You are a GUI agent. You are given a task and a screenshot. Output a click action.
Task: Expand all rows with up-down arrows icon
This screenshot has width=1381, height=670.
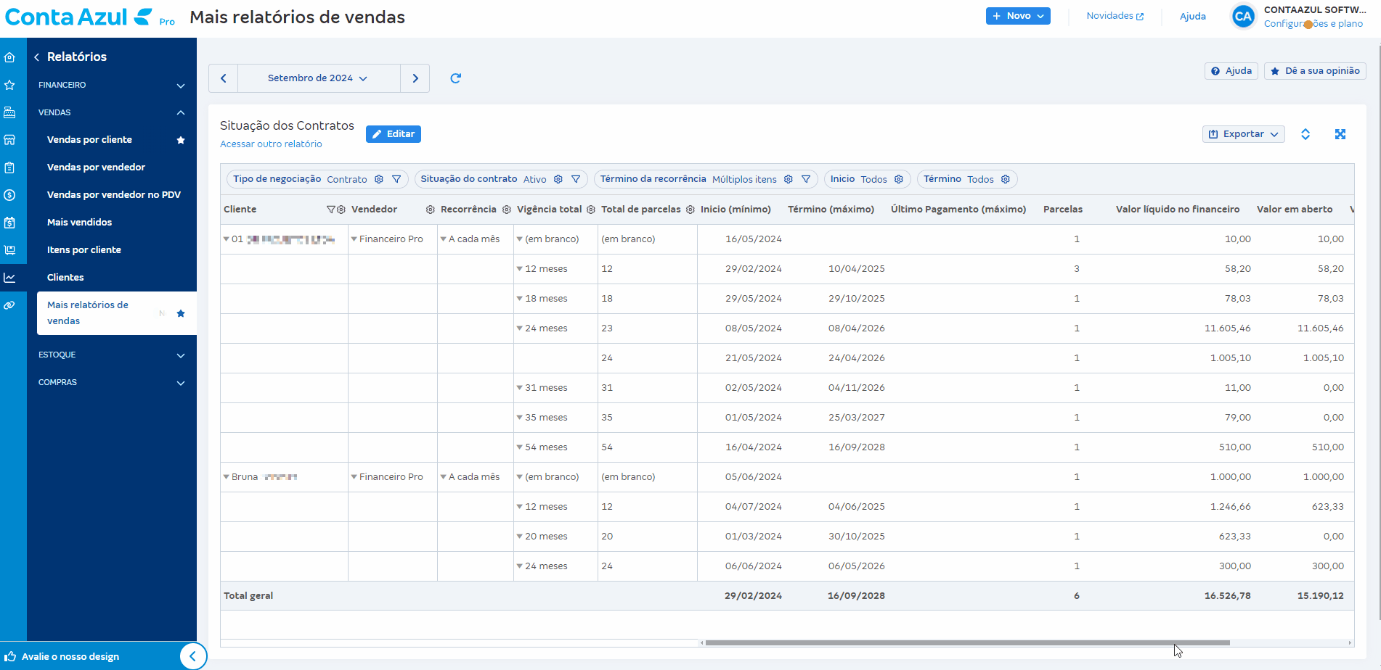(1305, 134)
